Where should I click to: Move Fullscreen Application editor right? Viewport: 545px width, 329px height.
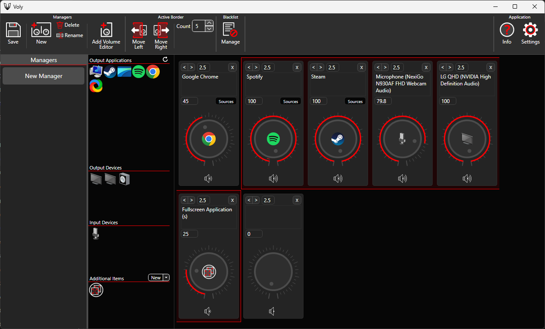[x=192, y=200]
